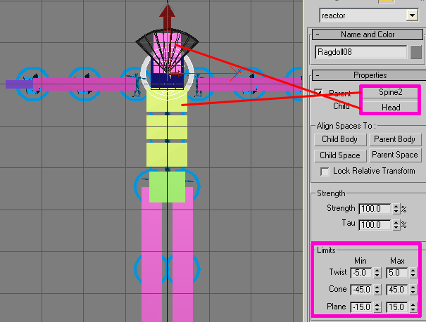Open the gray object color swatch

[x=416, y=51]
